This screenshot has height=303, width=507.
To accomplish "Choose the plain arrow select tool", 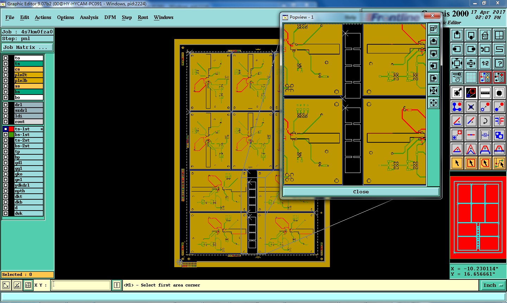I will [x=457, y=163].
